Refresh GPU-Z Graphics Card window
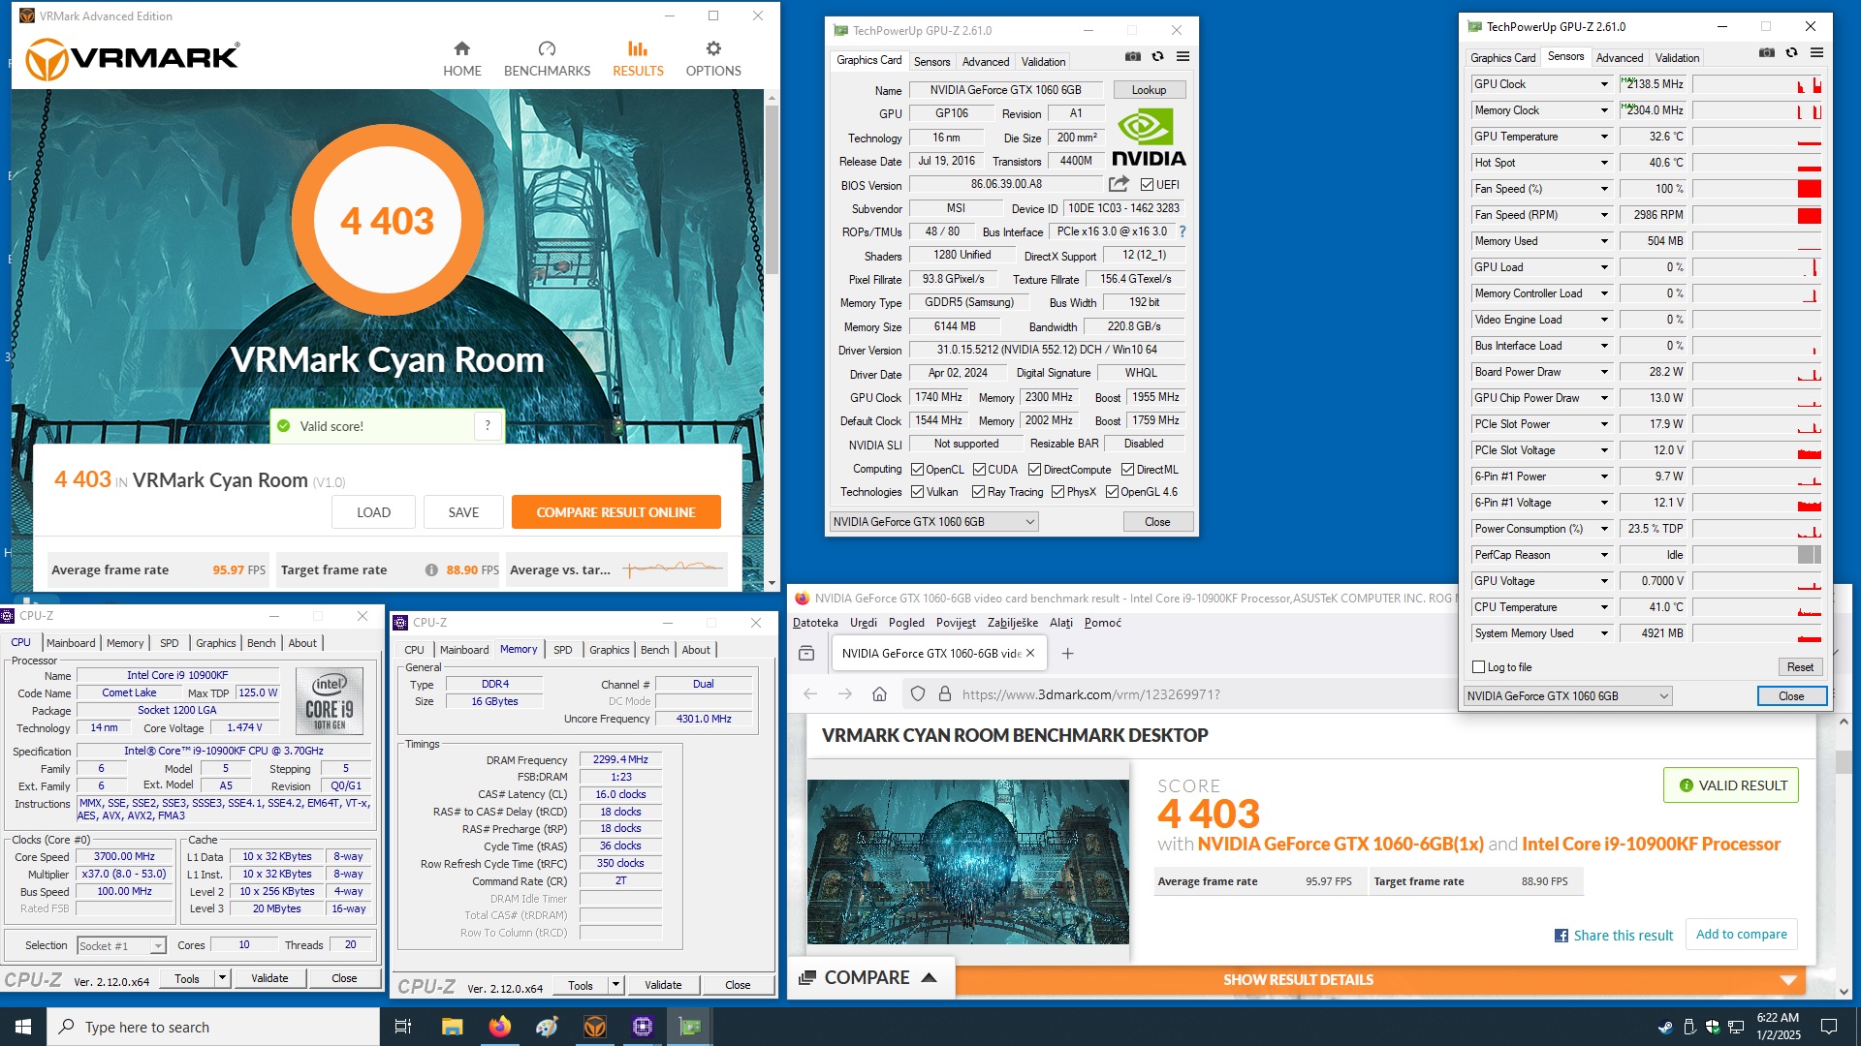This screenshot has height=1046, width=1861. [x=1157, y=57]
